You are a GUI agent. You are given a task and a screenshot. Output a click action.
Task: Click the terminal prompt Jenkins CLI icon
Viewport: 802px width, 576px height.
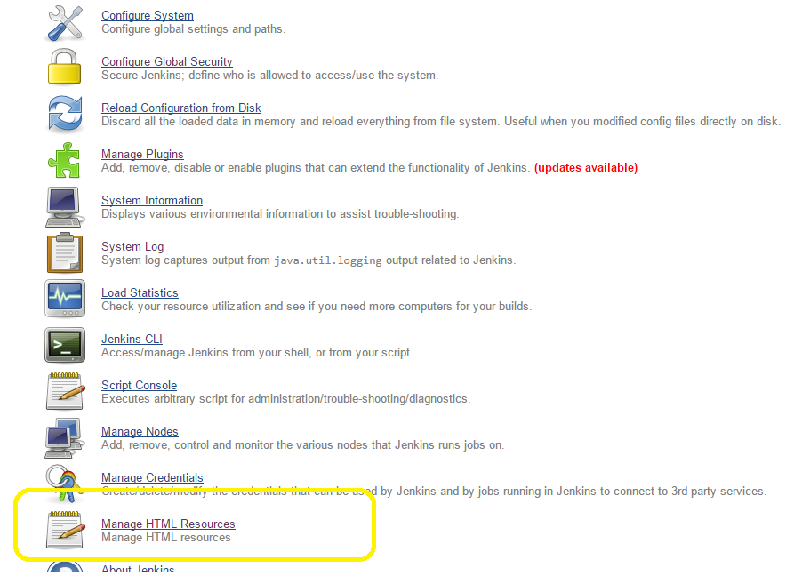tap(65, 345)
